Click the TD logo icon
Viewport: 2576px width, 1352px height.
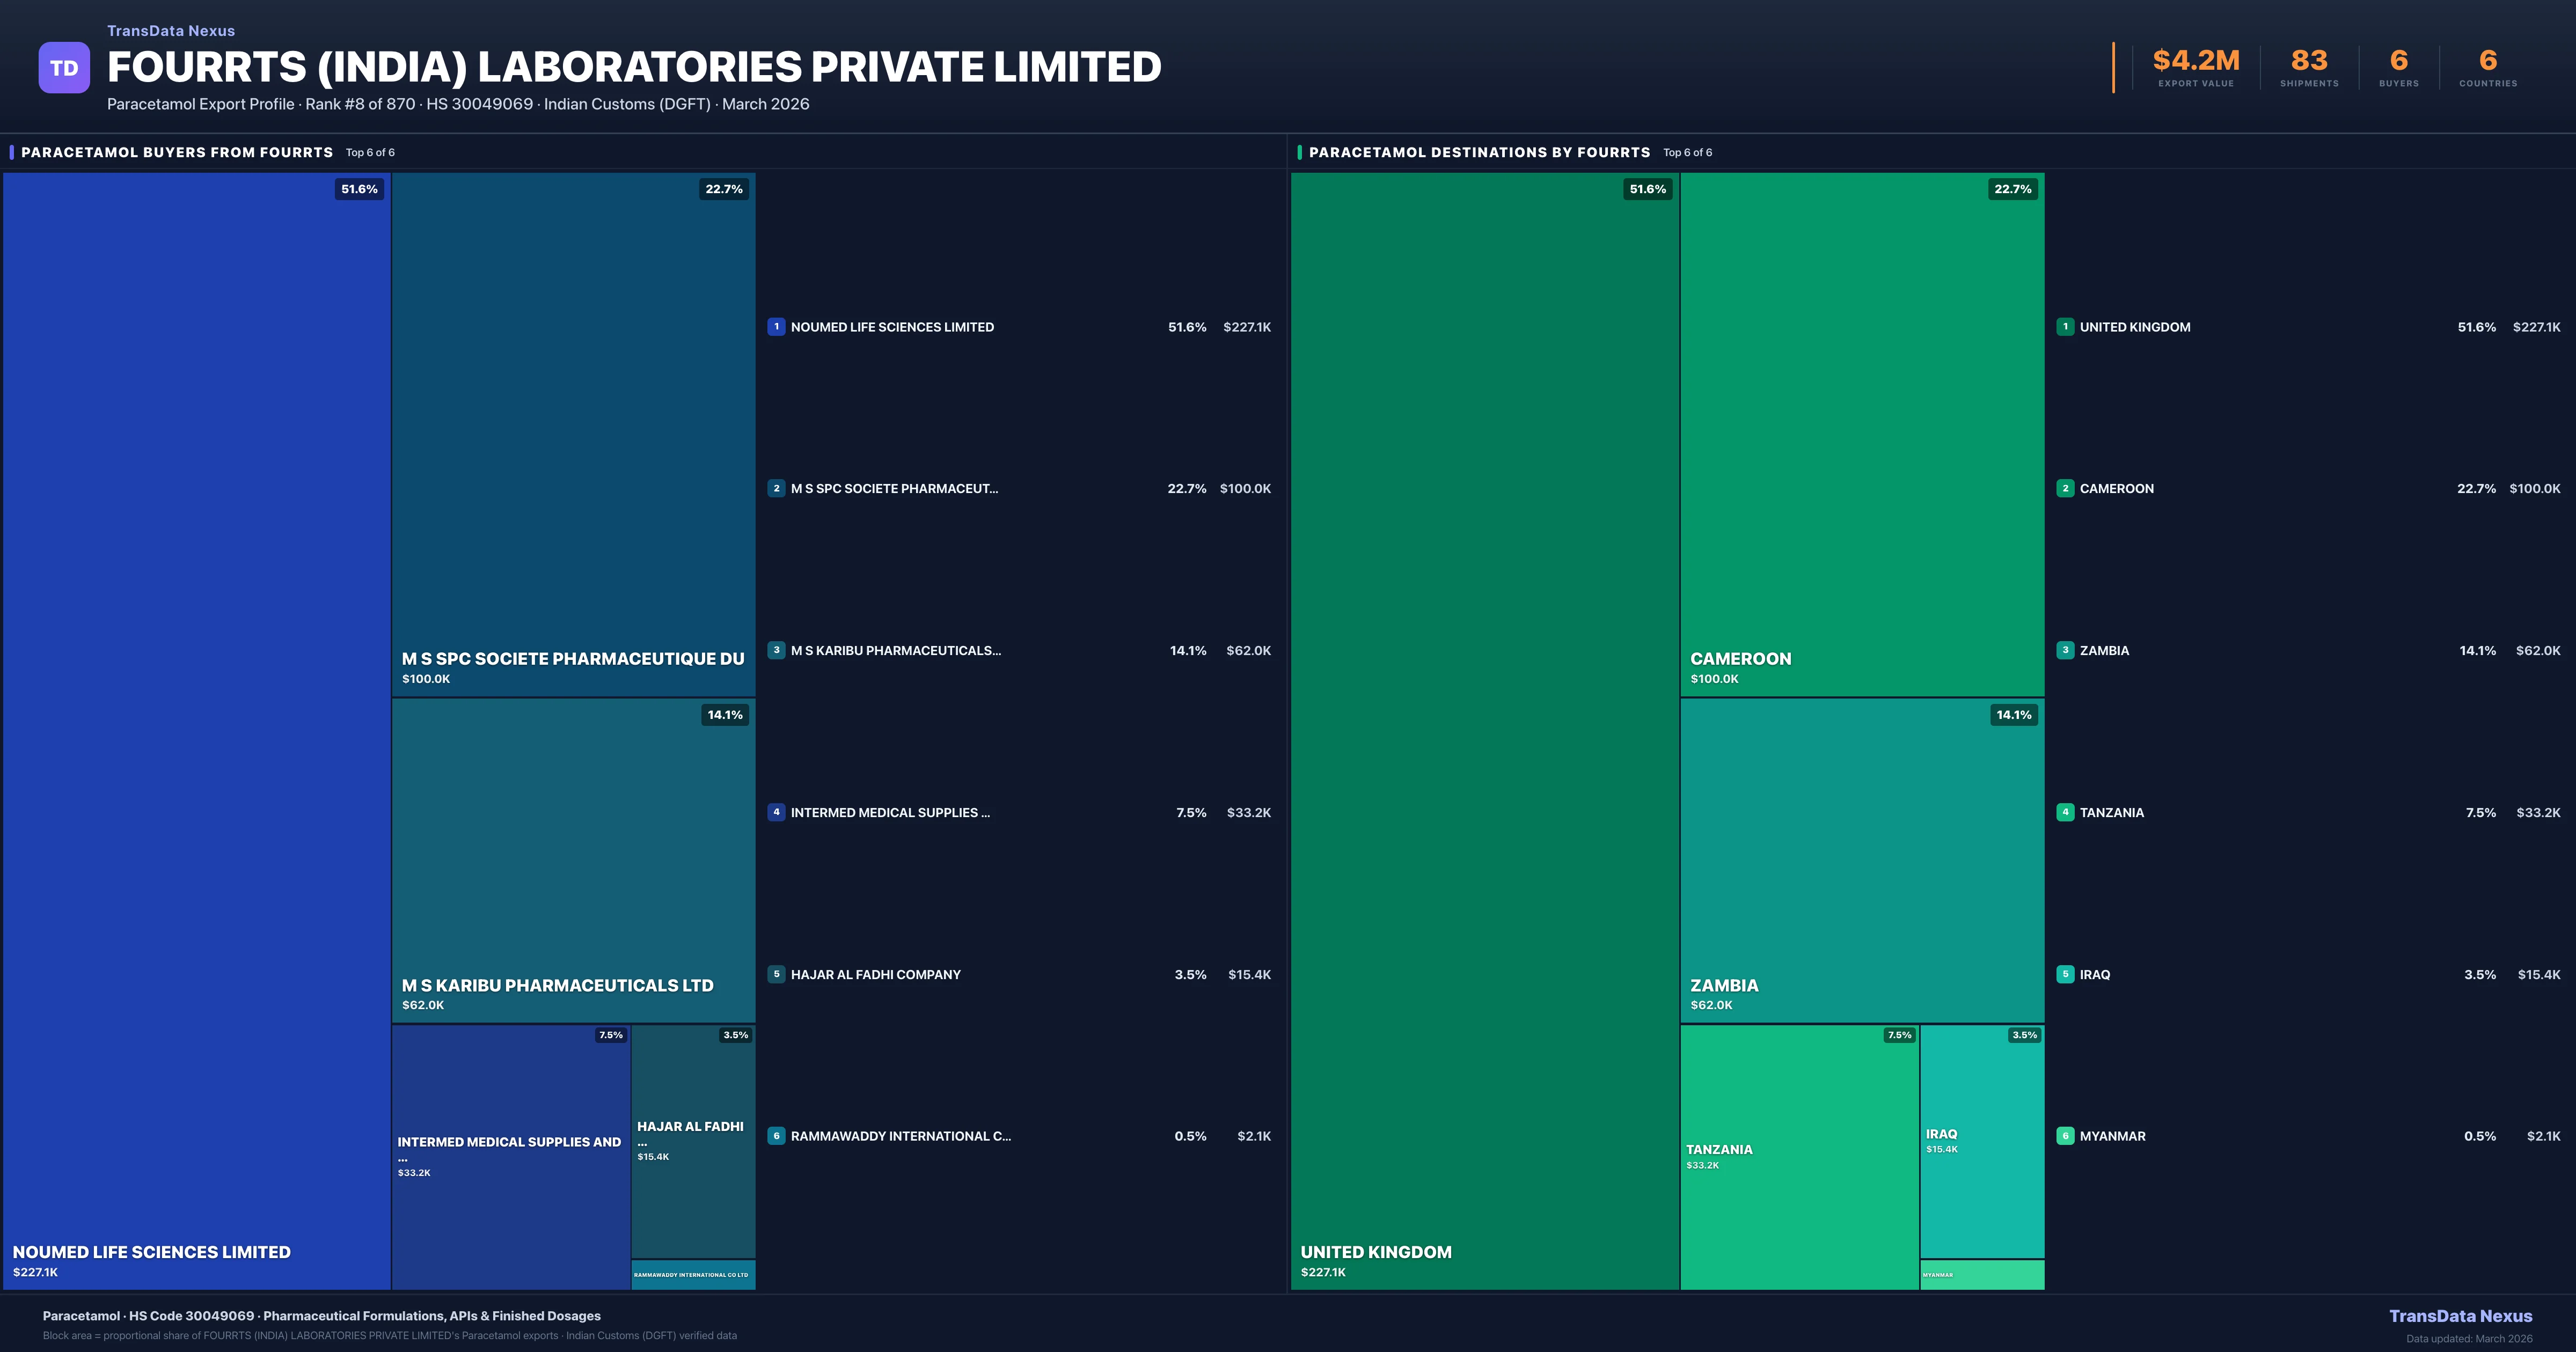click(x=64, y=68)
